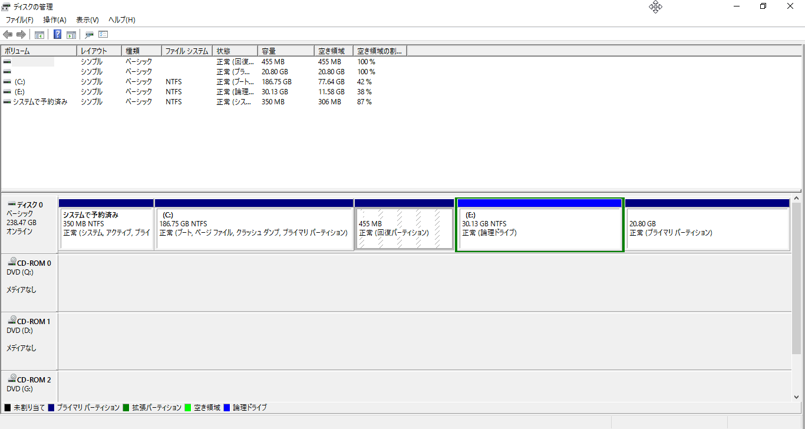Click the black 未割り当て legend swatch
Viewport: 805px width, 429px height.
coord(8,408)
